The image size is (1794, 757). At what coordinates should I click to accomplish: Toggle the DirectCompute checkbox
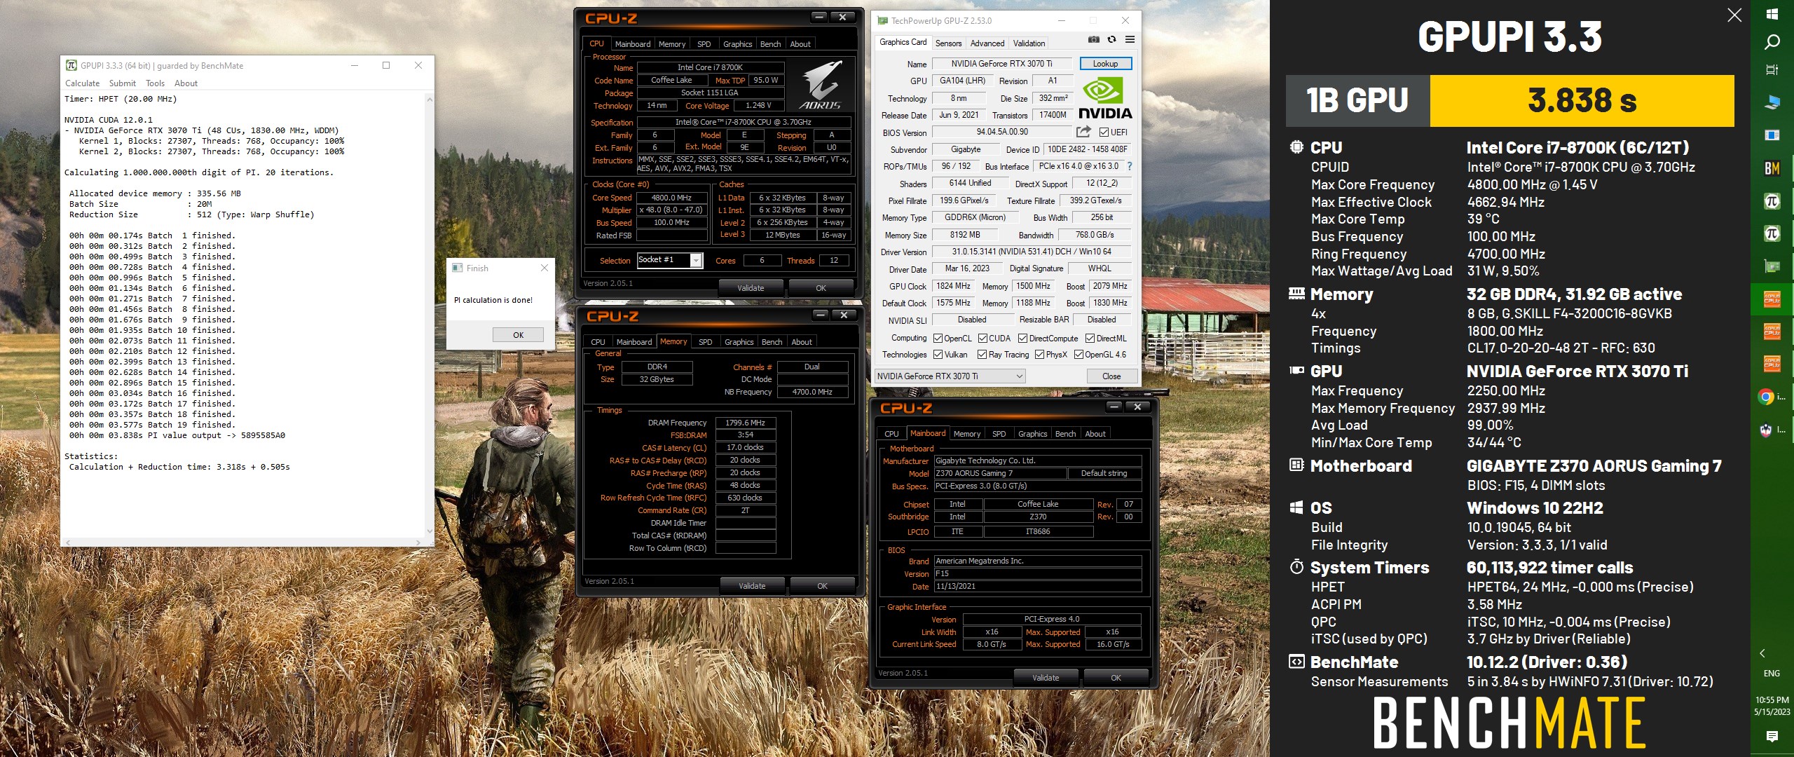[x=1022, y=338]
